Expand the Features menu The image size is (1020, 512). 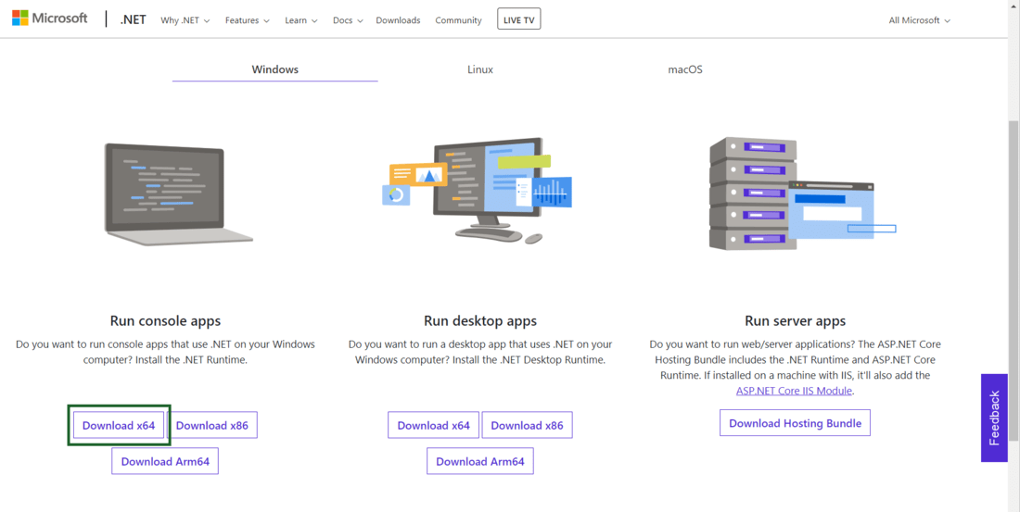click(248, 20)
